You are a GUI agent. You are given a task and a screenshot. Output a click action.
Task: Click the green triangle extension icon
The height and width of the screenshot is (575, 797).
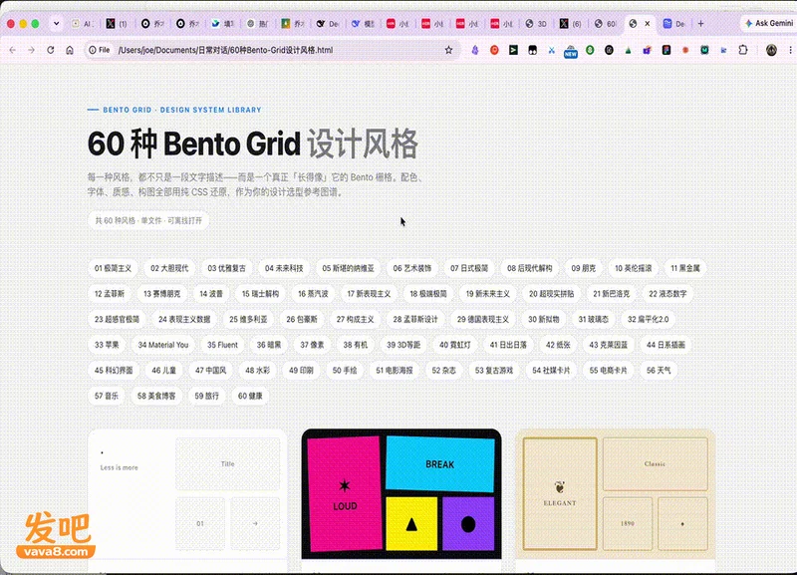[629, 50]
